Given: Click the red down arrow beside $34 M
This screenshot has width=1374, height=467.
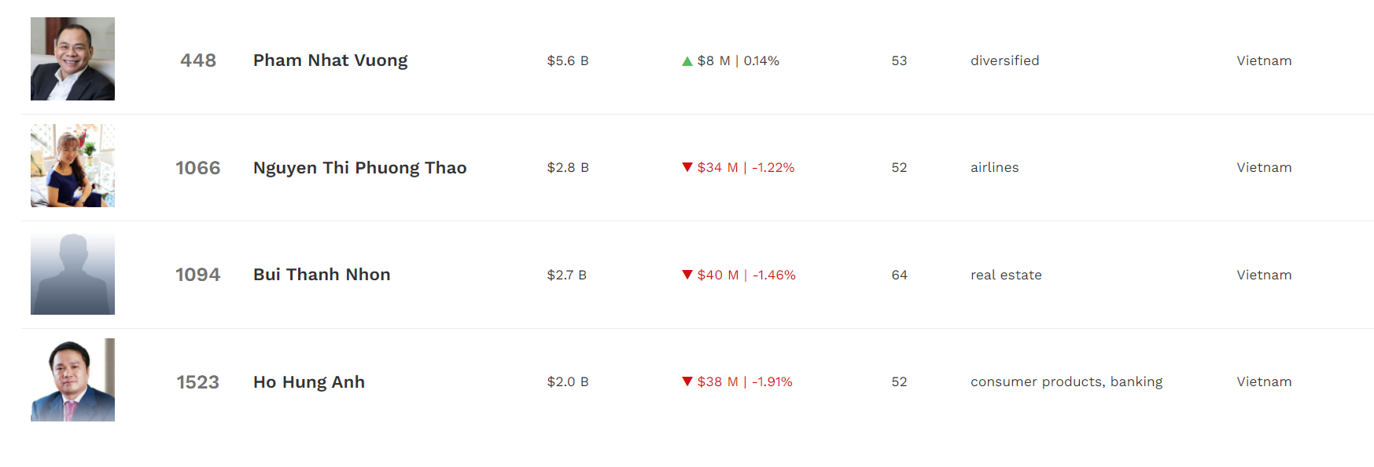Looking at the screenshot, I should [x=687, y=167].
